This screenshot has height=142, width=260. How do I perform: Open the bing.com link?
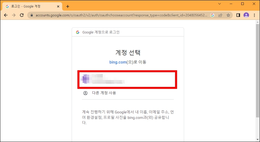tap(118, 62)
